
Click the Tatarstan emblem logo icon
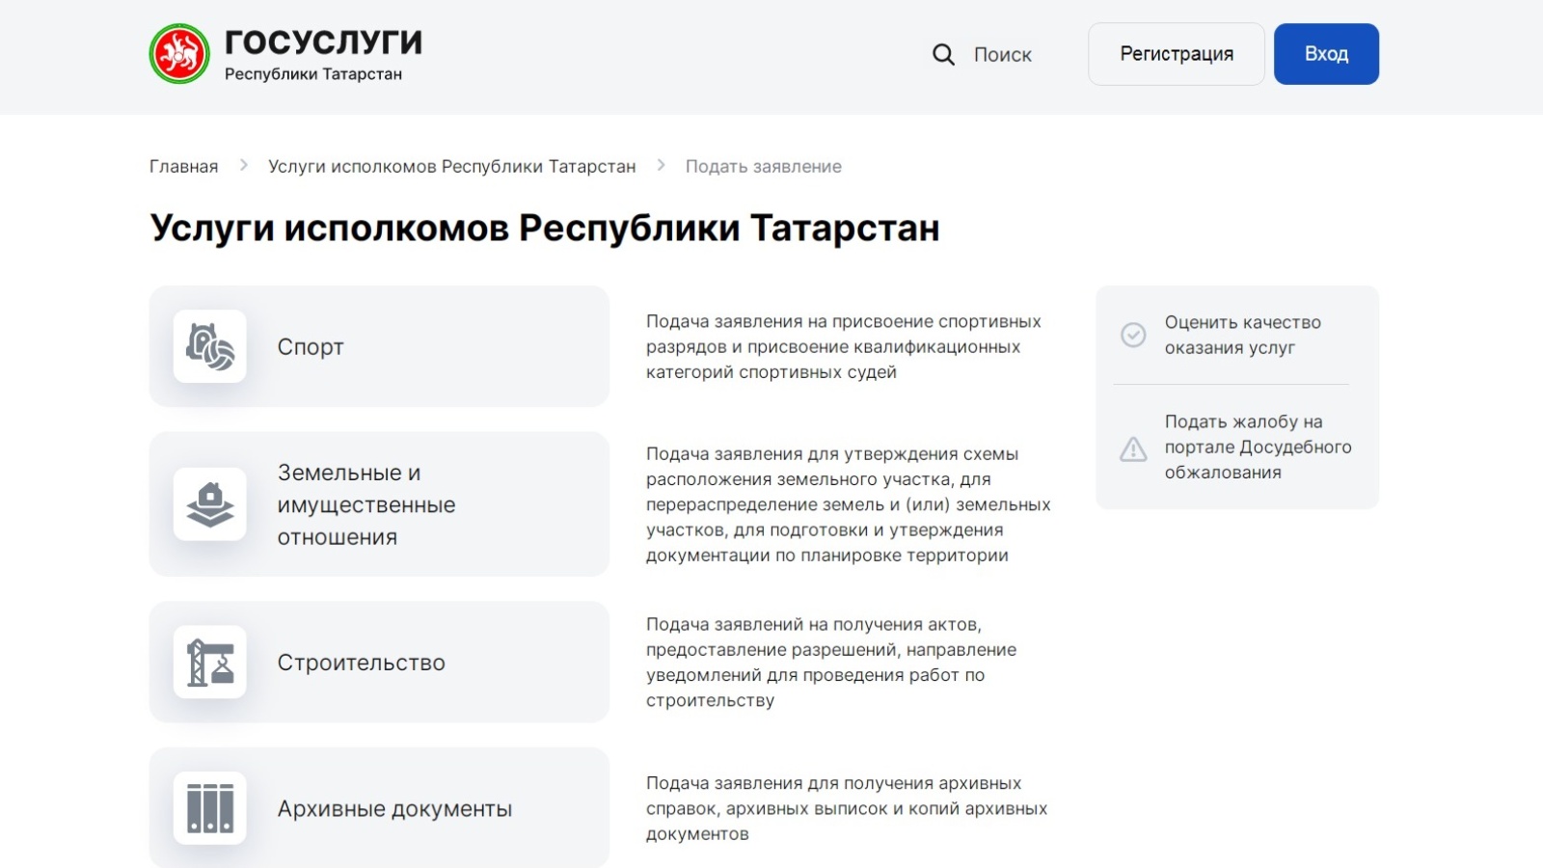pyautogui.click(x=179, y=54)
